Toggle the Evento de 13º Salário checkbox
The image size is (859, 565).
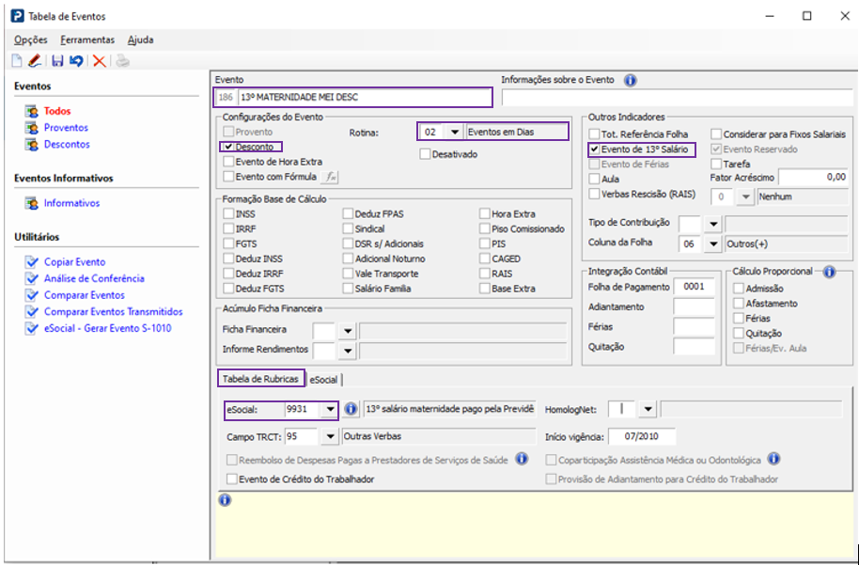click(x=594, y=149)
